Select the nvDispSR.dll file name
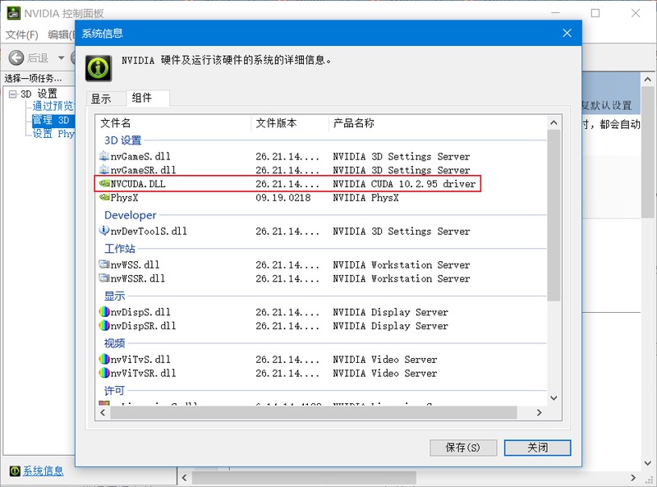 pyautogui.click(x=143, y=326)
